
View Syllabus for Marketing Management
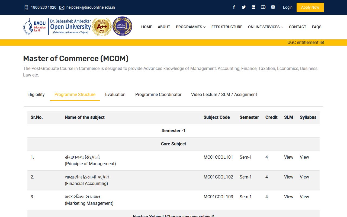[x=304, y=197]
